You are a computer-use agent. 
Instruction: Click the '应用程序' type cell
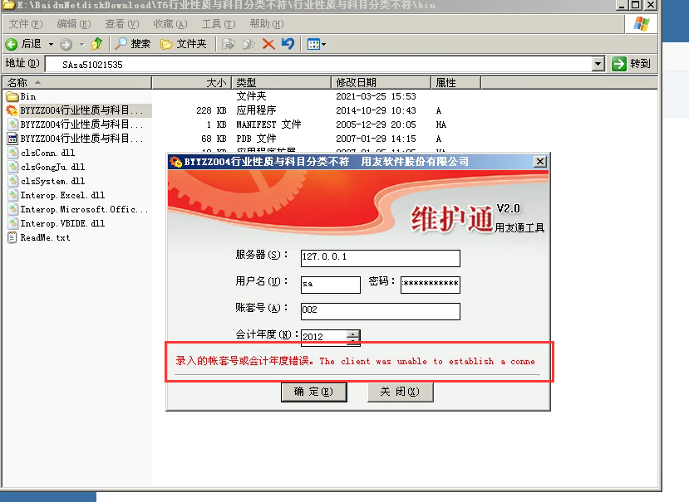(256, 110)
